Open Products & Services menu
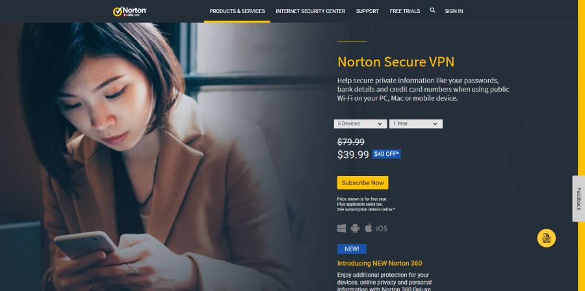The width and height of the screenshot is (585, 291). point(237,11)
